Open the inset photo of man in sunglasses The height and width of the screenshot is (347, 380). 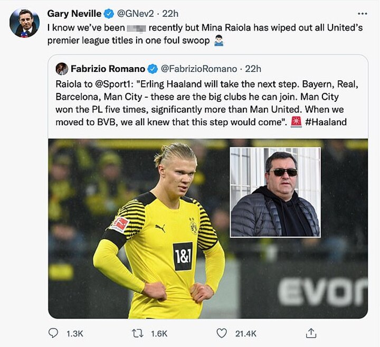275,192
